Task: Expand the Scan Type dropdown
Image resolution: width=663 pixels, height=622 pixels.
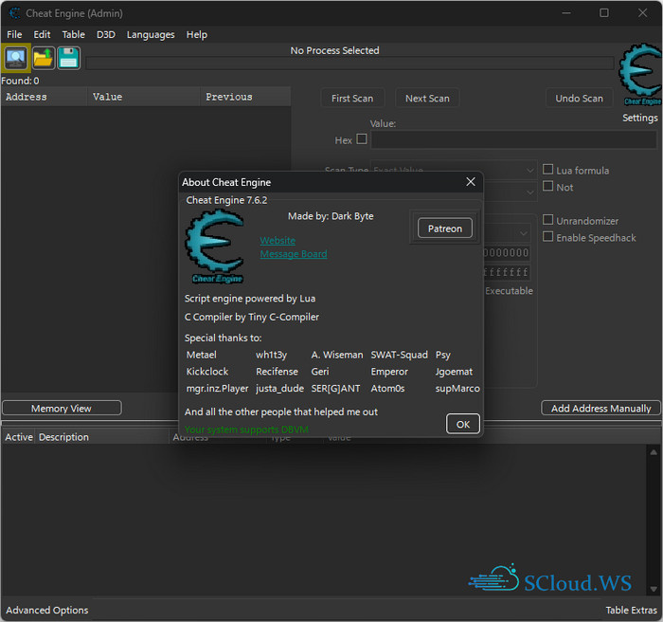Action: point(529,170)
